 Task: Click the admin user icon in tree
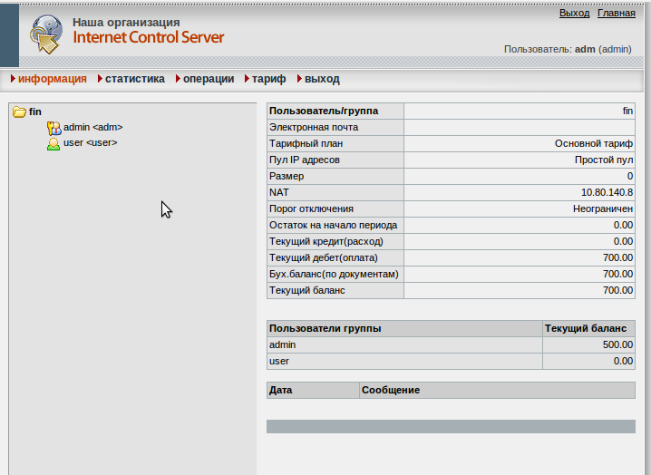pyautogui.click(x=53, y=128)
